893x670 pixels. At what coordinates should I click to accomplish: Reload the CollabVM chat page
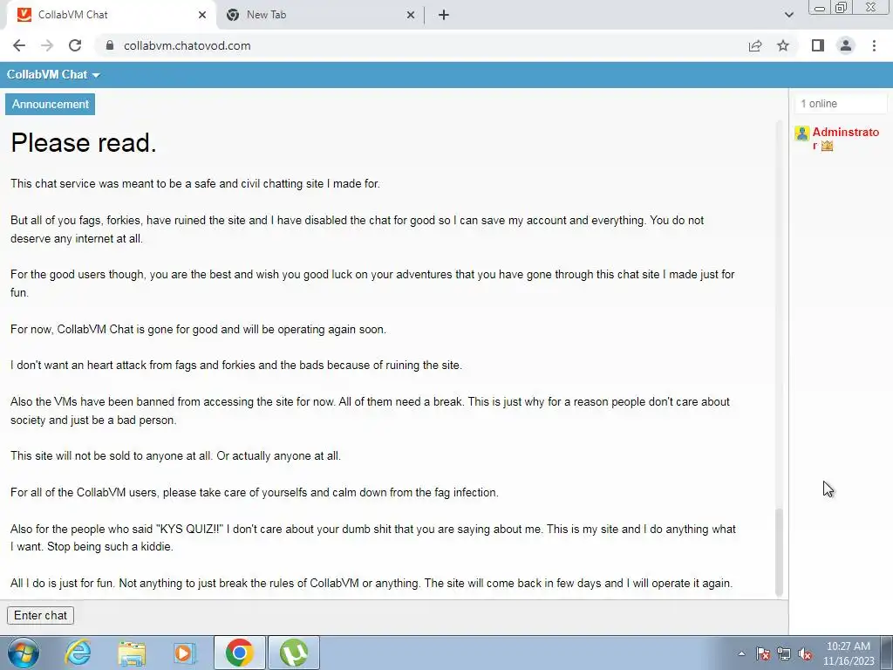(x=75, y=45)
